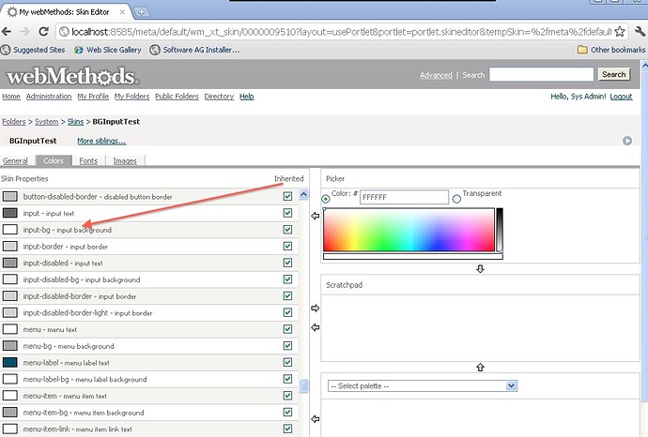Click the brightness slider beside the picker

click(x=500, y=230)
